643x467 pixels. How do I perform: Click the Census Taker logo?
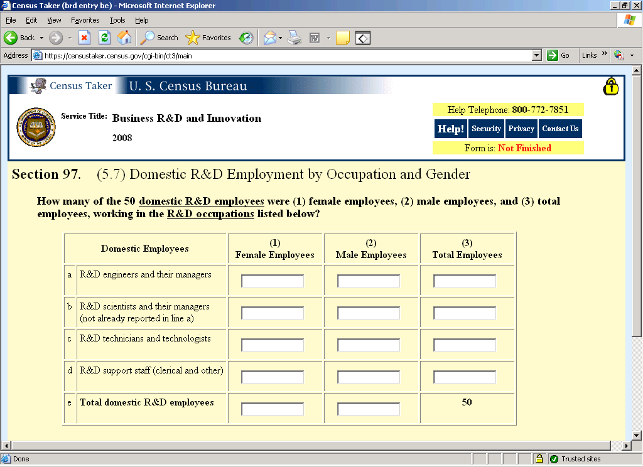click(71, 86)
